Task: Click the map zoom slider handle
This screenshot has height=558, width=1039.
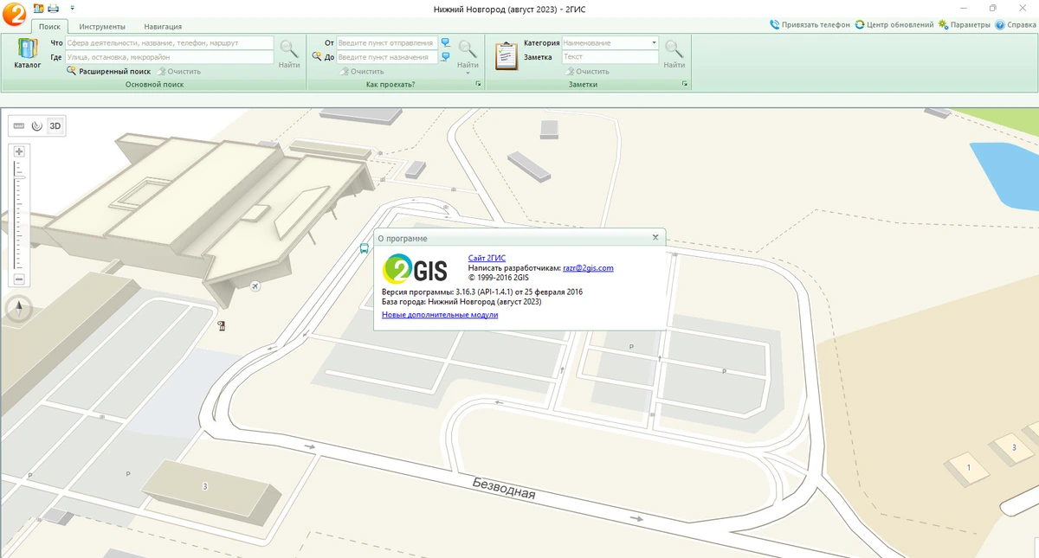Action: 19,177
